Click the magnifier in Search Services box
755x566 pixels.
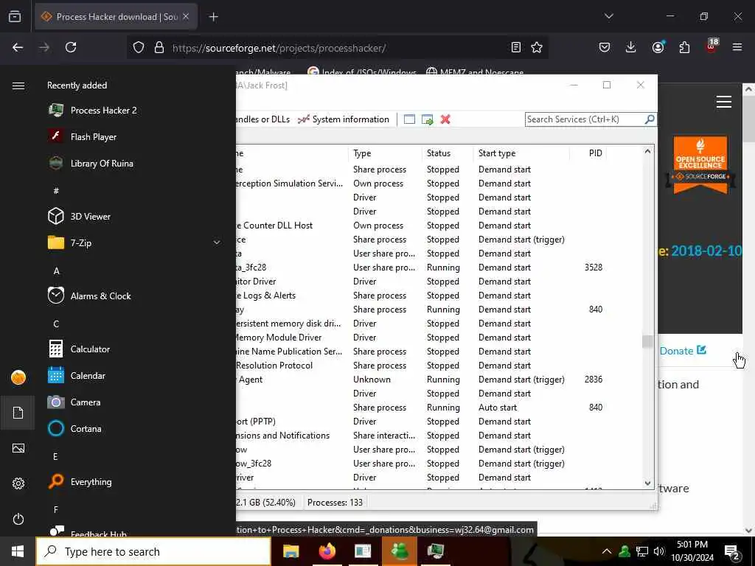pyautogui.click(x=650, y=119)
